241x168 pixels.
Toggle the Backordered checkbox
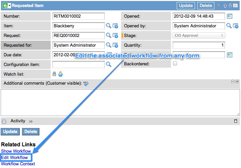pos(175,64)
